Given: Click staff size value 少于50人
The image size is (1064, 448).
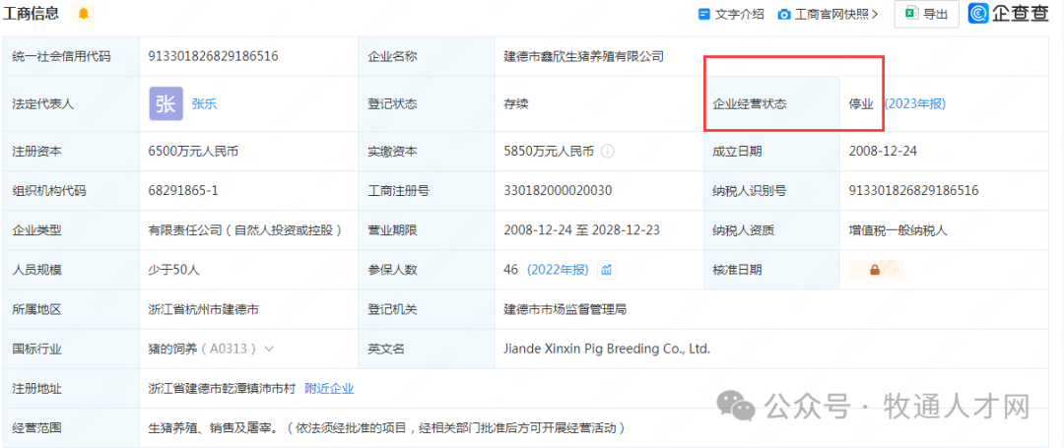Looking at the screenshot, I should [173, 270].
